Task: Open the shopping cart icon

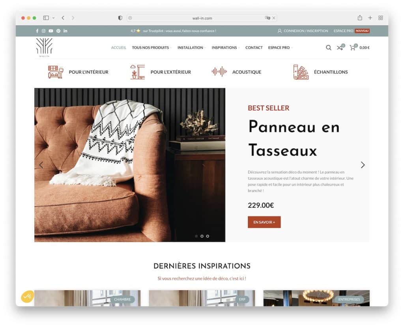Action: click(352, 47)
